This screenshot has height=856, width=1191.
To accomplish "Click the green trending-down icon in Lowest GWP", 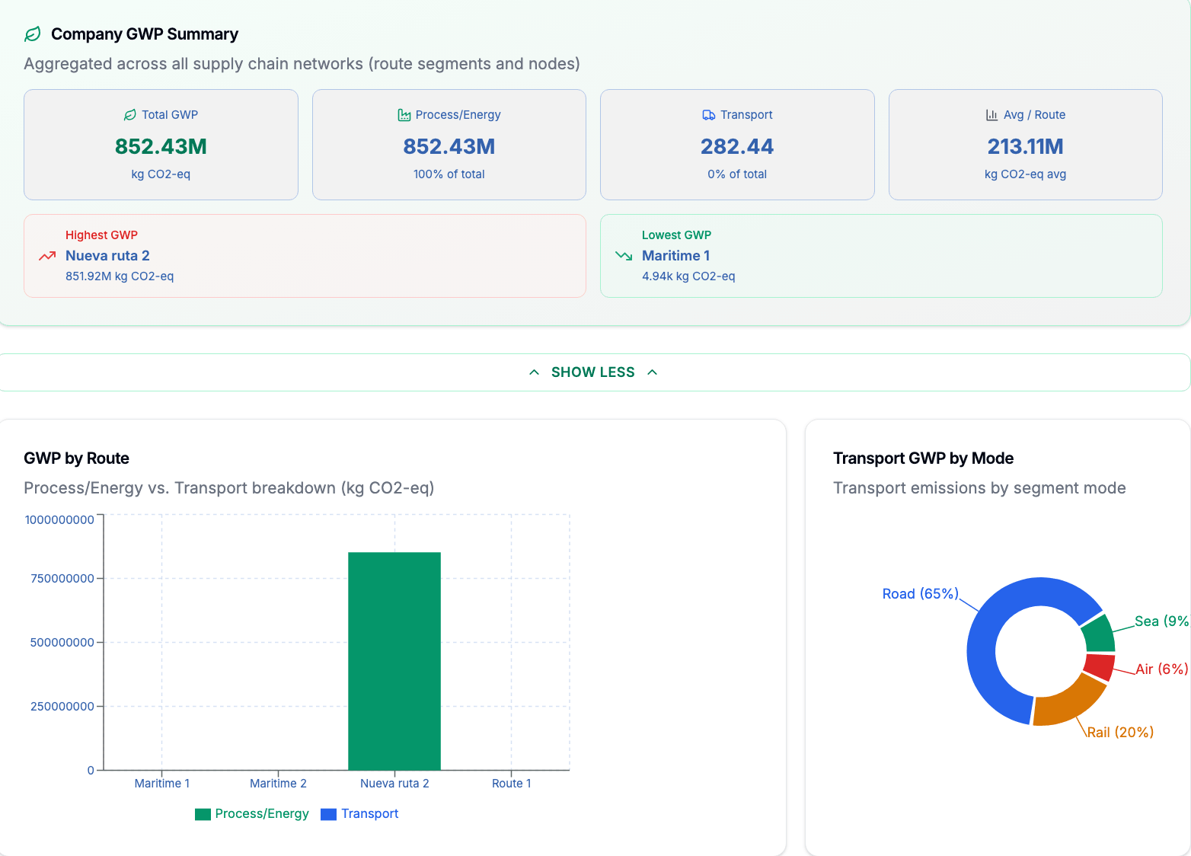I will (x=624, y=256).
